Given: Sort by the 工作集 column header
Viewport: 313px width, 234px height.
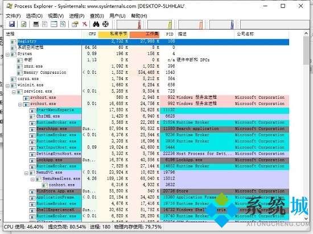Looking at the screenshot, I should click(145, 34).
